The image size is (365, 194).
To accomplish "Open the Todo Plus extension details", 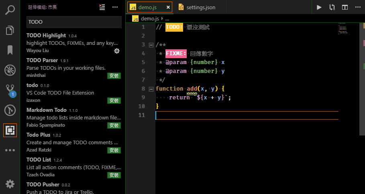I will (x=73, y=143).
